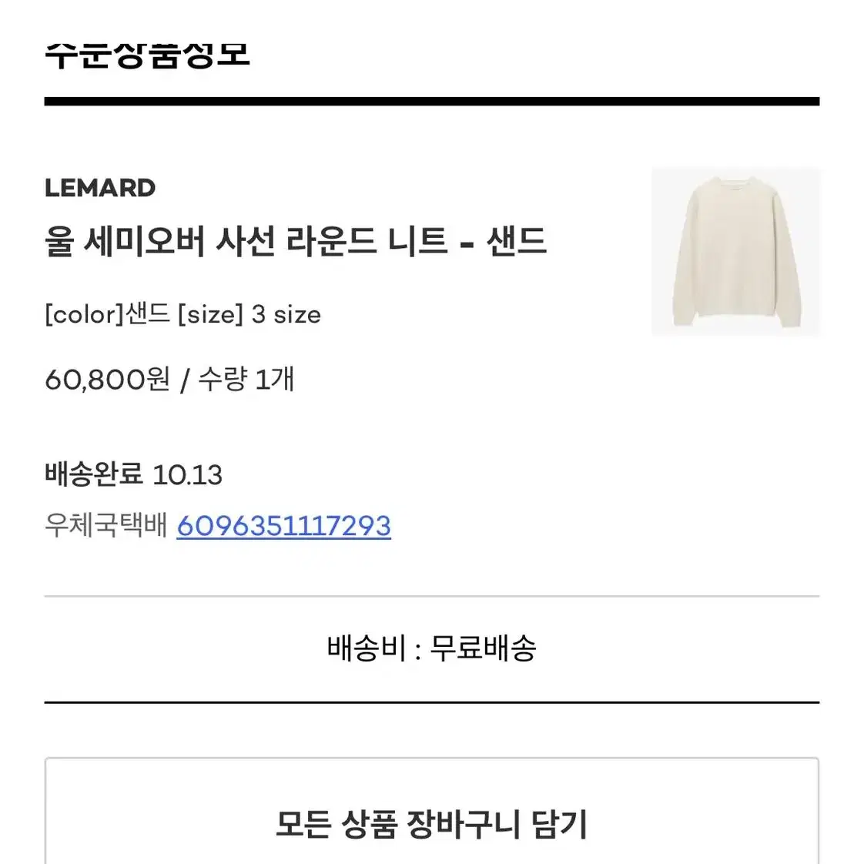Open tracking number 6096351117293 link
The image size is (864, 864).
tap(284, 526)
